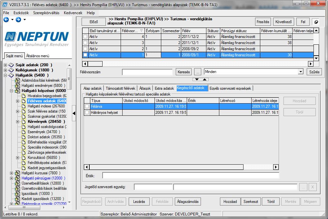Open the File menu

coord(6,13)
